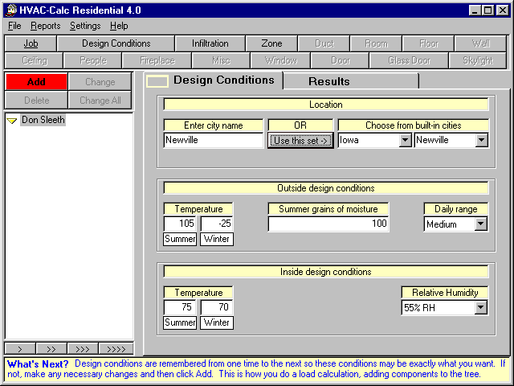Click the Job toolbar button
The image size is (514, 386).
pos(31,43)
